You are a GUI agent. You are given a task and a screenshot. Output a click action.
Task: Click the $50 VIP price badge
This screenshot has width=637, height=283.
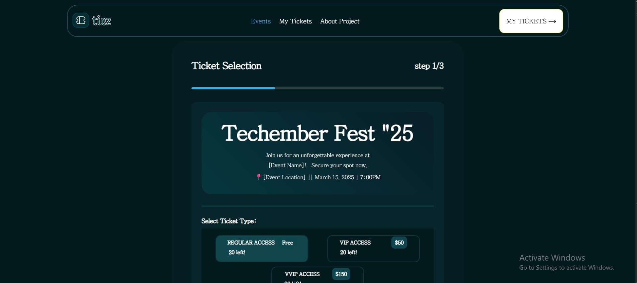(x=399, y=243)
